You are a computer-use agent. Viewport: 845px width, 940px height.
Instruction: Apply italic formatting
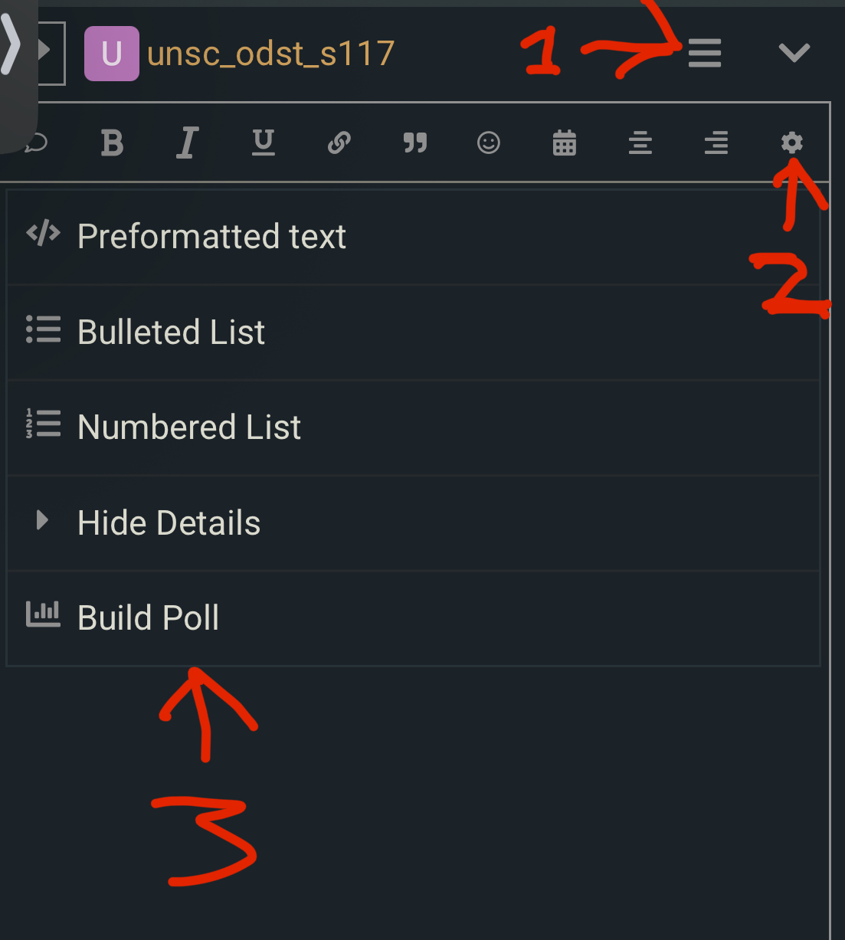click(x=188, y=142)
